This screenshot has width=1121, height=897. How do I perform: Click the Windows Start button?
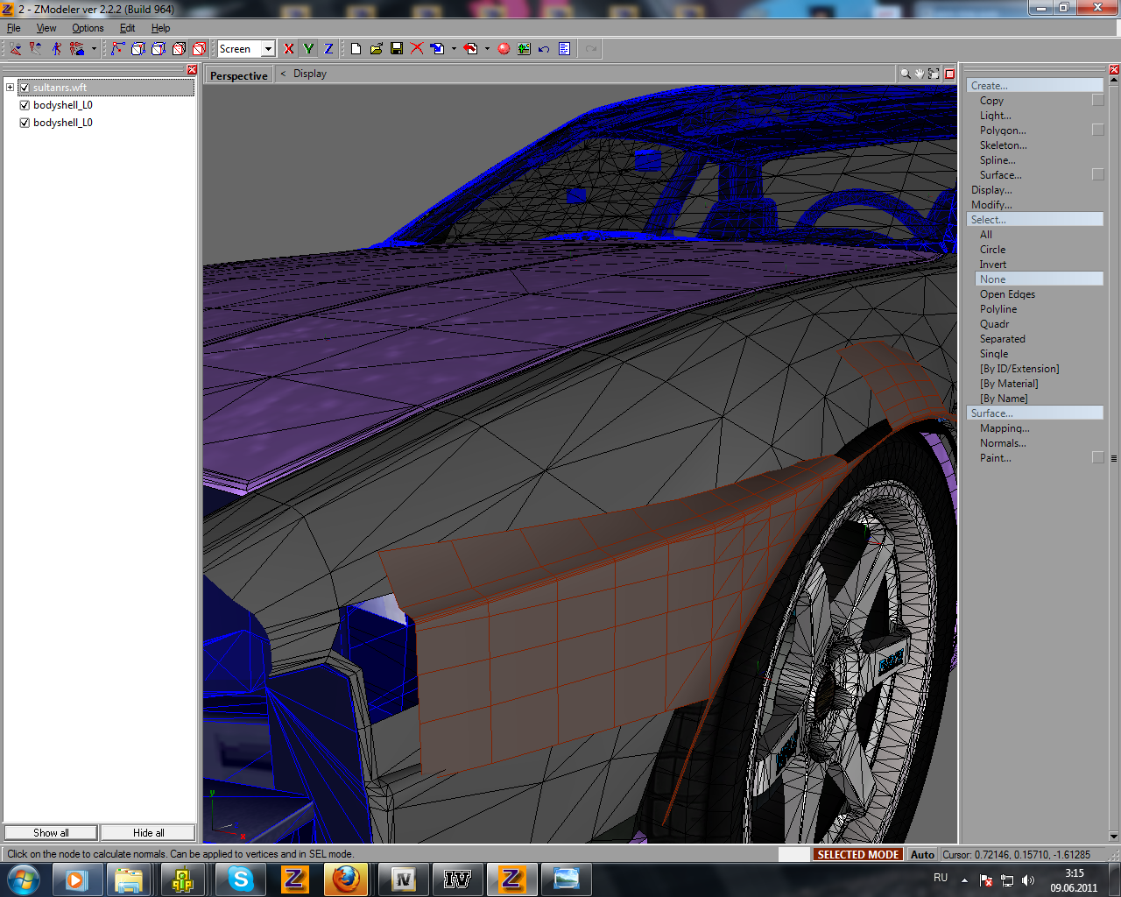click(24, 879)
